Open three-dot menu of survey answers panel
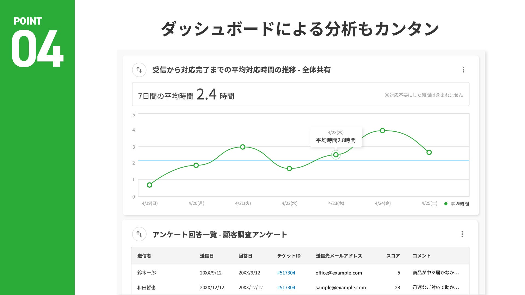Viewport: 525px width, 295px height. click(462, 234)
